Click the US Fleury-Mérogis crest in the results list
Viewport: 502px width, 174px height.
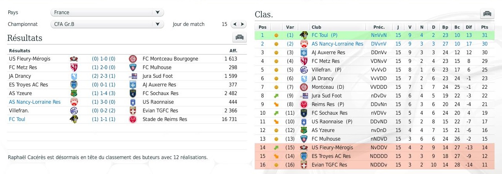(74, 59)
